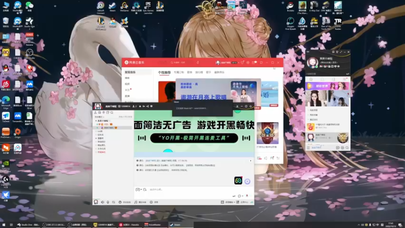Viewport: 405px width, 228px height.
Task: Favorite the YY channel with star icon
Action: tap(140, 106)
